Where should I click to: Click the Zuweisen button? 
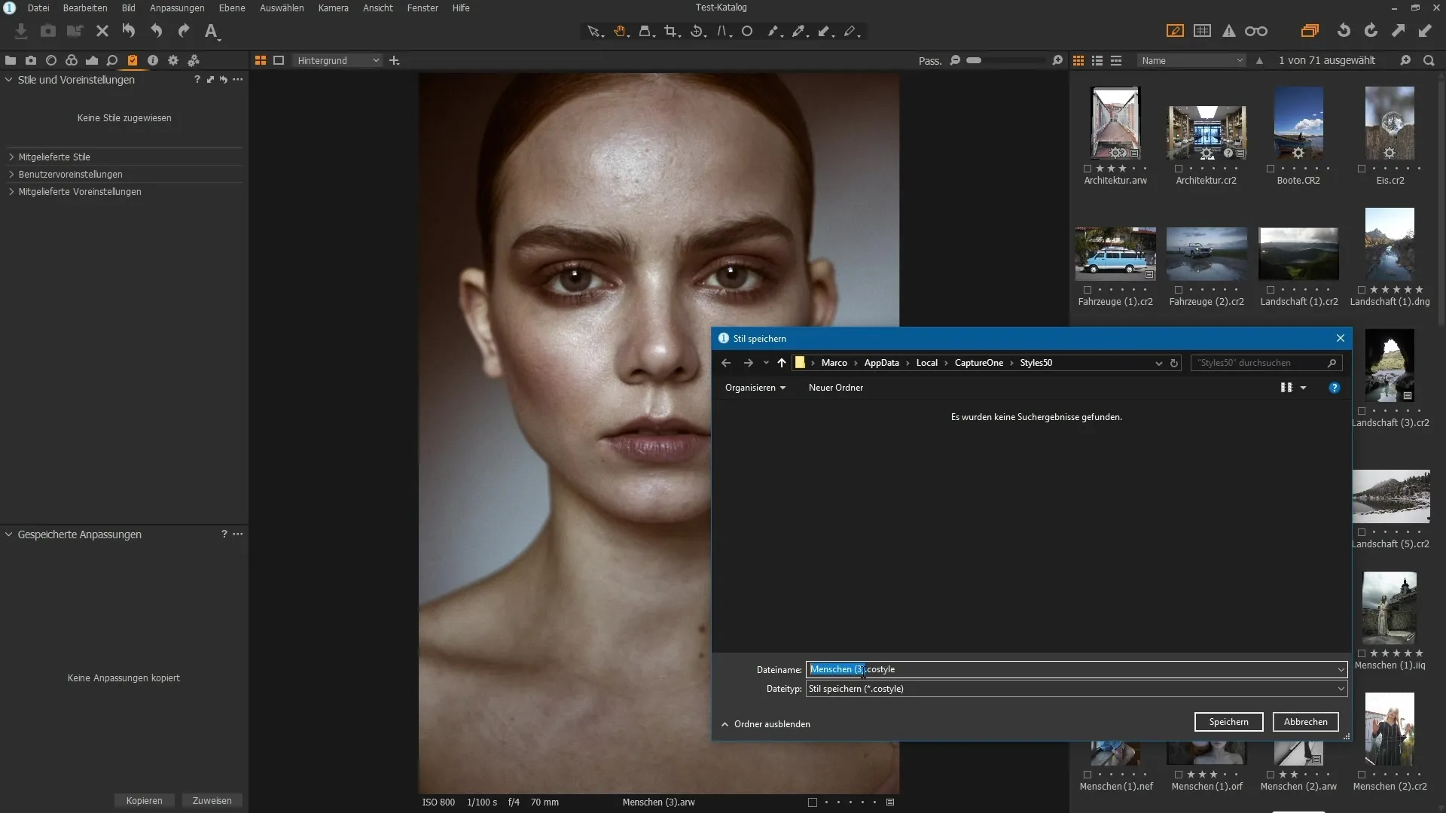point(212,801)
